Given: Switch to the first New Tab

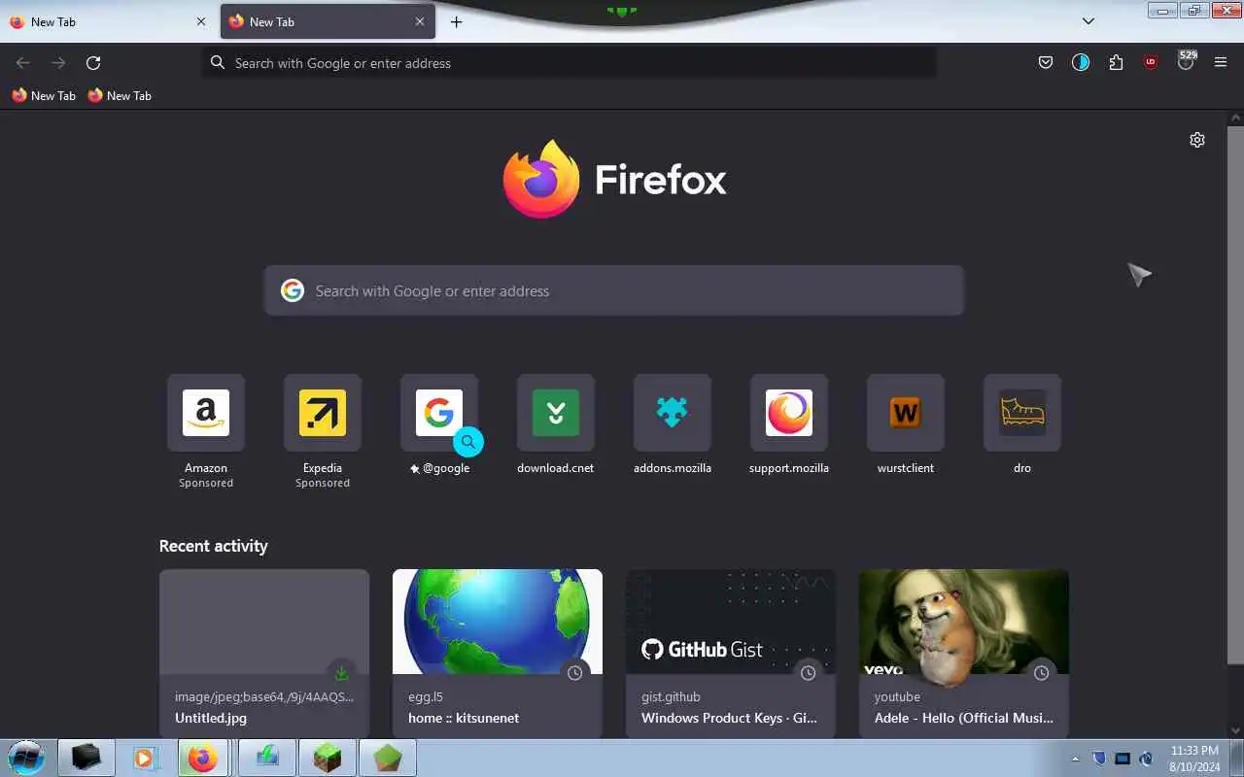Looking at the screenshot, I should click(x=108, y=21).
